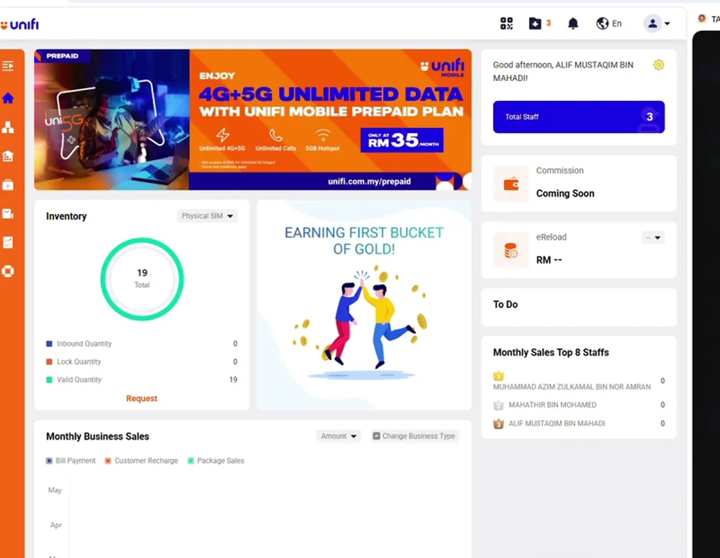
Task: Switch language via En selector
Action: pos(617,24)
